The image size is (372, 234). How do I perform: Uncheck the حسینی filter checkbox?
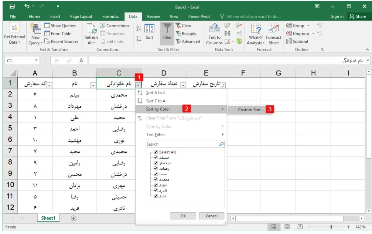(156, 157)
